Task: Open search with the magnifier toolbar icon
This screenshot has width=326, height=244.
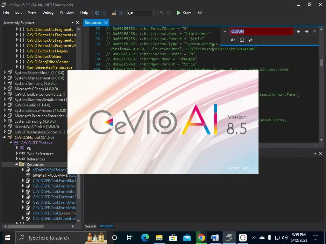Action: pyautogui.click(x=199, y=13)
